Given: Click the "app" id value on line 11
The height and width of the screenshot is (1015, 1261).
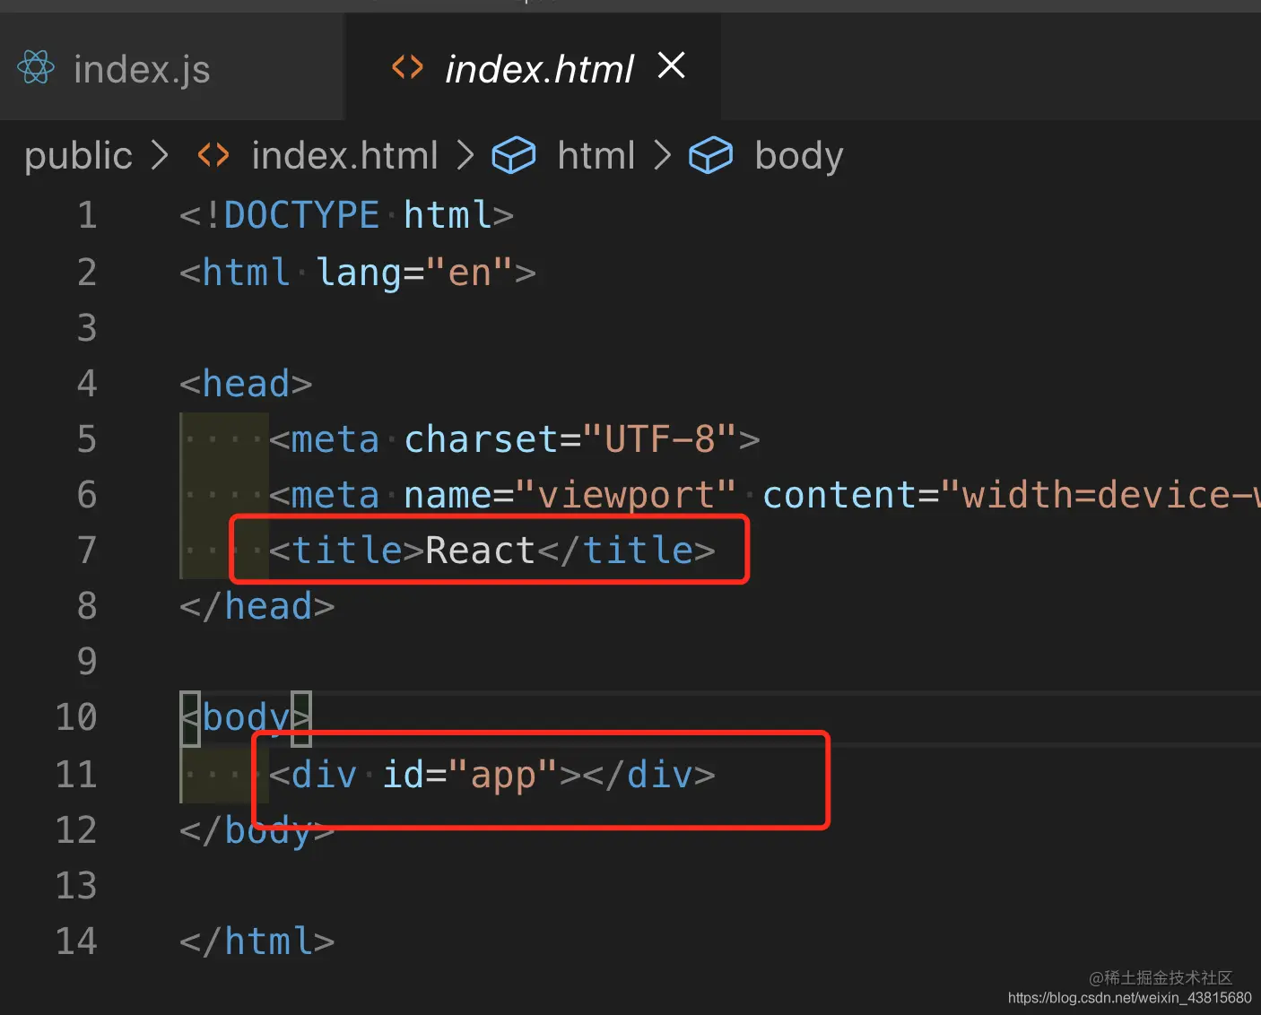Looking at the screenshot, I should pos(503,775).
